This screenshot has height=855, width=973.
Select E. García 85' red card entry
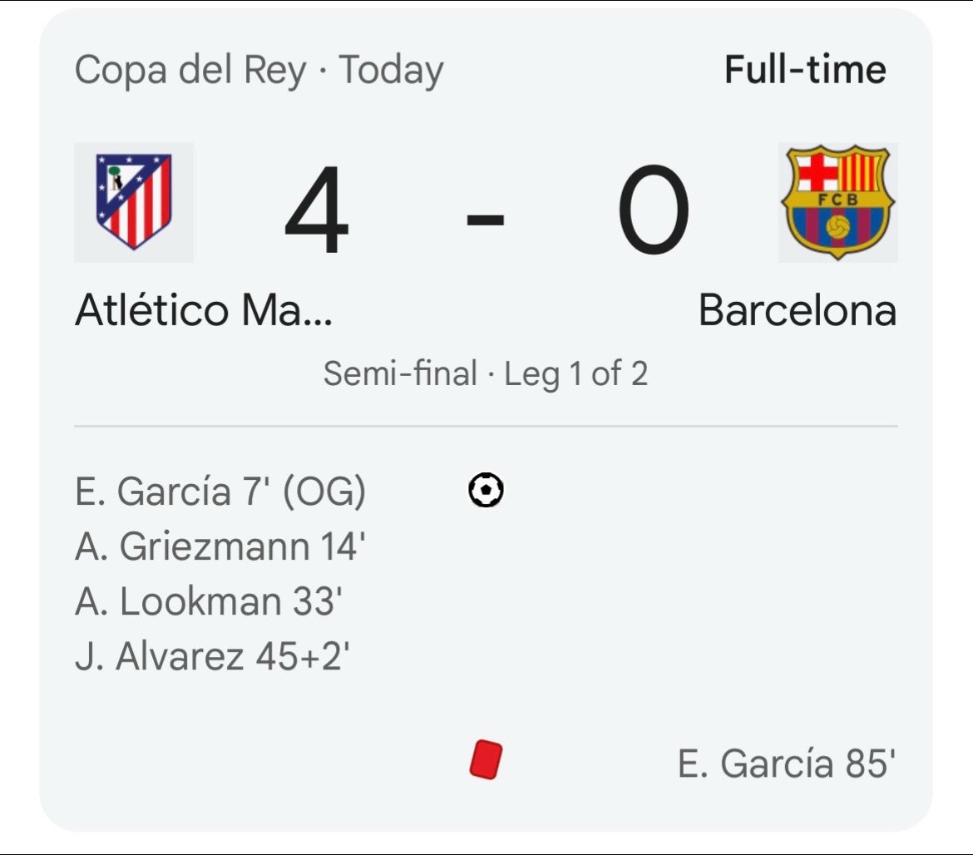[786, 764]
